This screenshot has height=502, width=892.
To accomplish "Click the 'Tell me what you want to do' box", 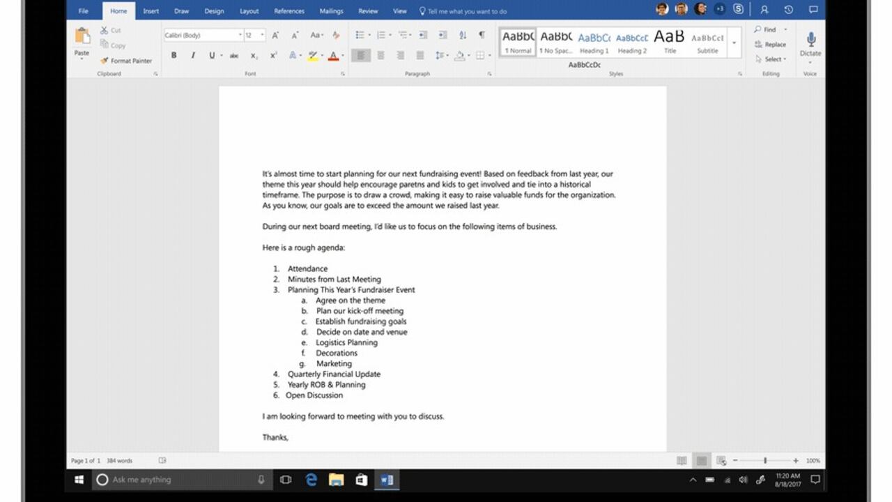I will [467, 11].
